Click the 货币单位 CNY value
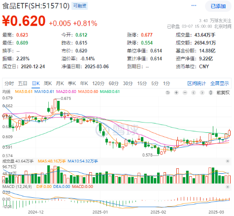This screenshot has width=234, height=216. point(204,66)
